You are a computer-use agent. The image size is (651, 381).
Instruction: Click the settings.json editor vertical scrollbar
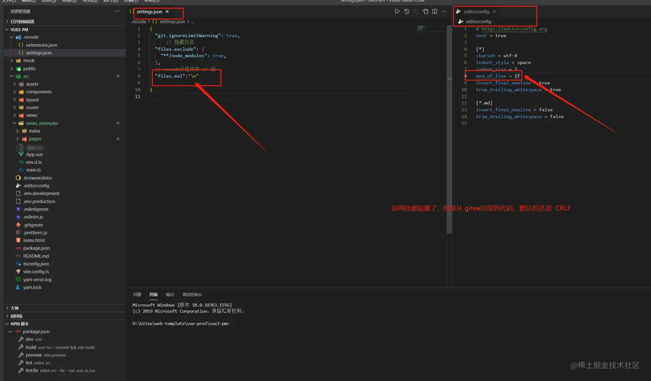tap(449, 129)
